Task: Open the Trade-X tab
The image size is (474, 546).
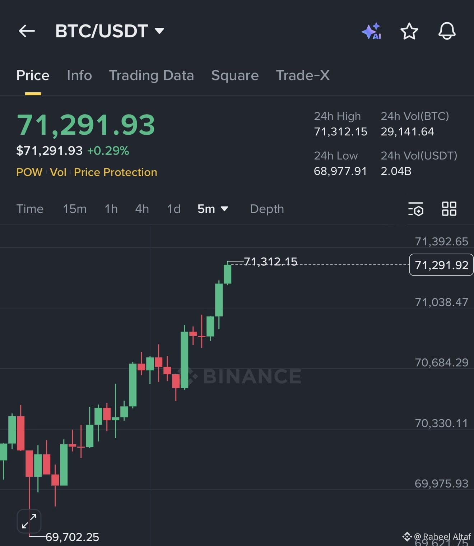Action: pyautogui.click(x=303, y=75)
